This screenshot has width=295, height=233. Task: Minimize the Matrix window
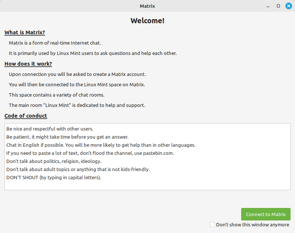pyautogui.click(x=268, y=6)
